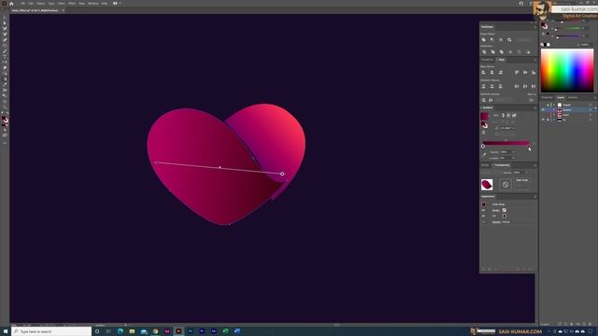Click Vertical Align Center icon

(x=525, y=72)
